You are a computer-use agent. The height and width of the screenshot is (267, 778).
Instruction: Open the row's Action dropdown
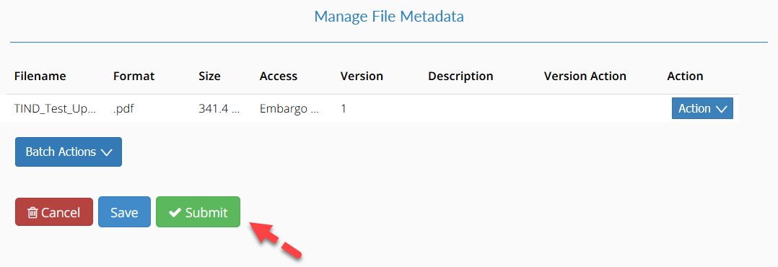click(x=702, y=108)
